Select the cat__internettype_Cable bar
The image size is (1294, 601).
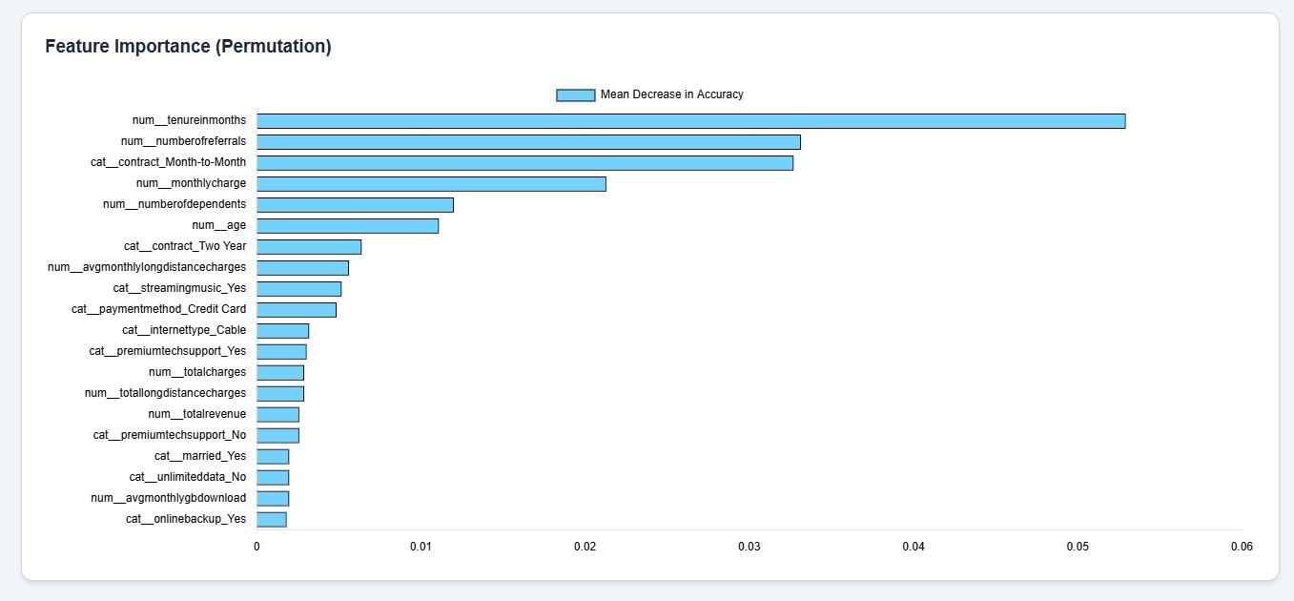click(x=282, y=331)
